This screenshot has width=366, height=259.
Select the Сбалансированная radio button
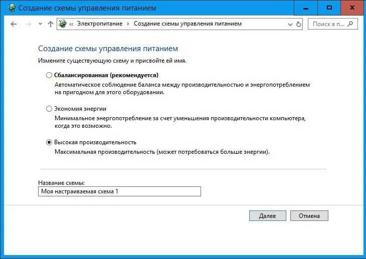(x=49, y=75)
